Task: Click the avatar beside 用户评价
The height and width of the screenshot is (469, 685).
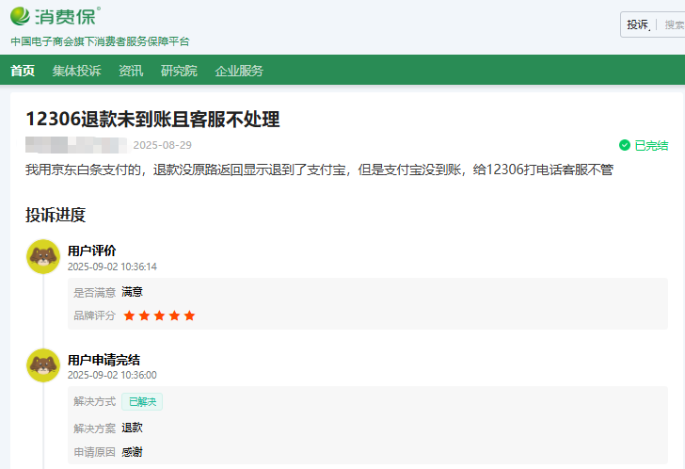Action: pos(43,257)
